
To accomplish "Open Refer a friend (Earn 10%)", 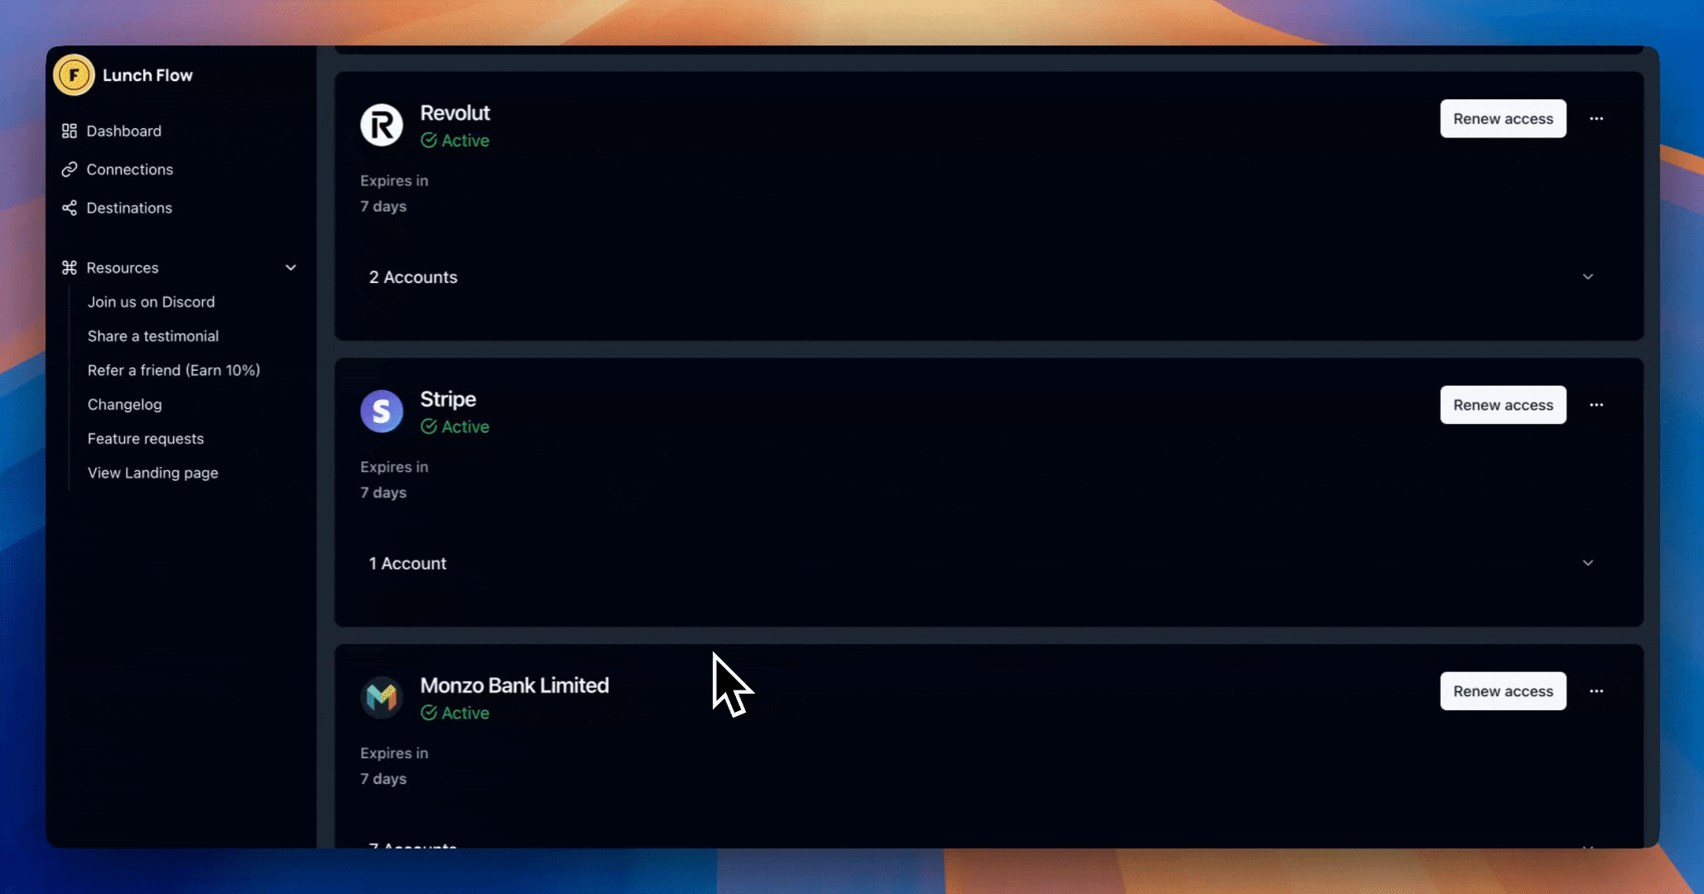I will [174, 370].
